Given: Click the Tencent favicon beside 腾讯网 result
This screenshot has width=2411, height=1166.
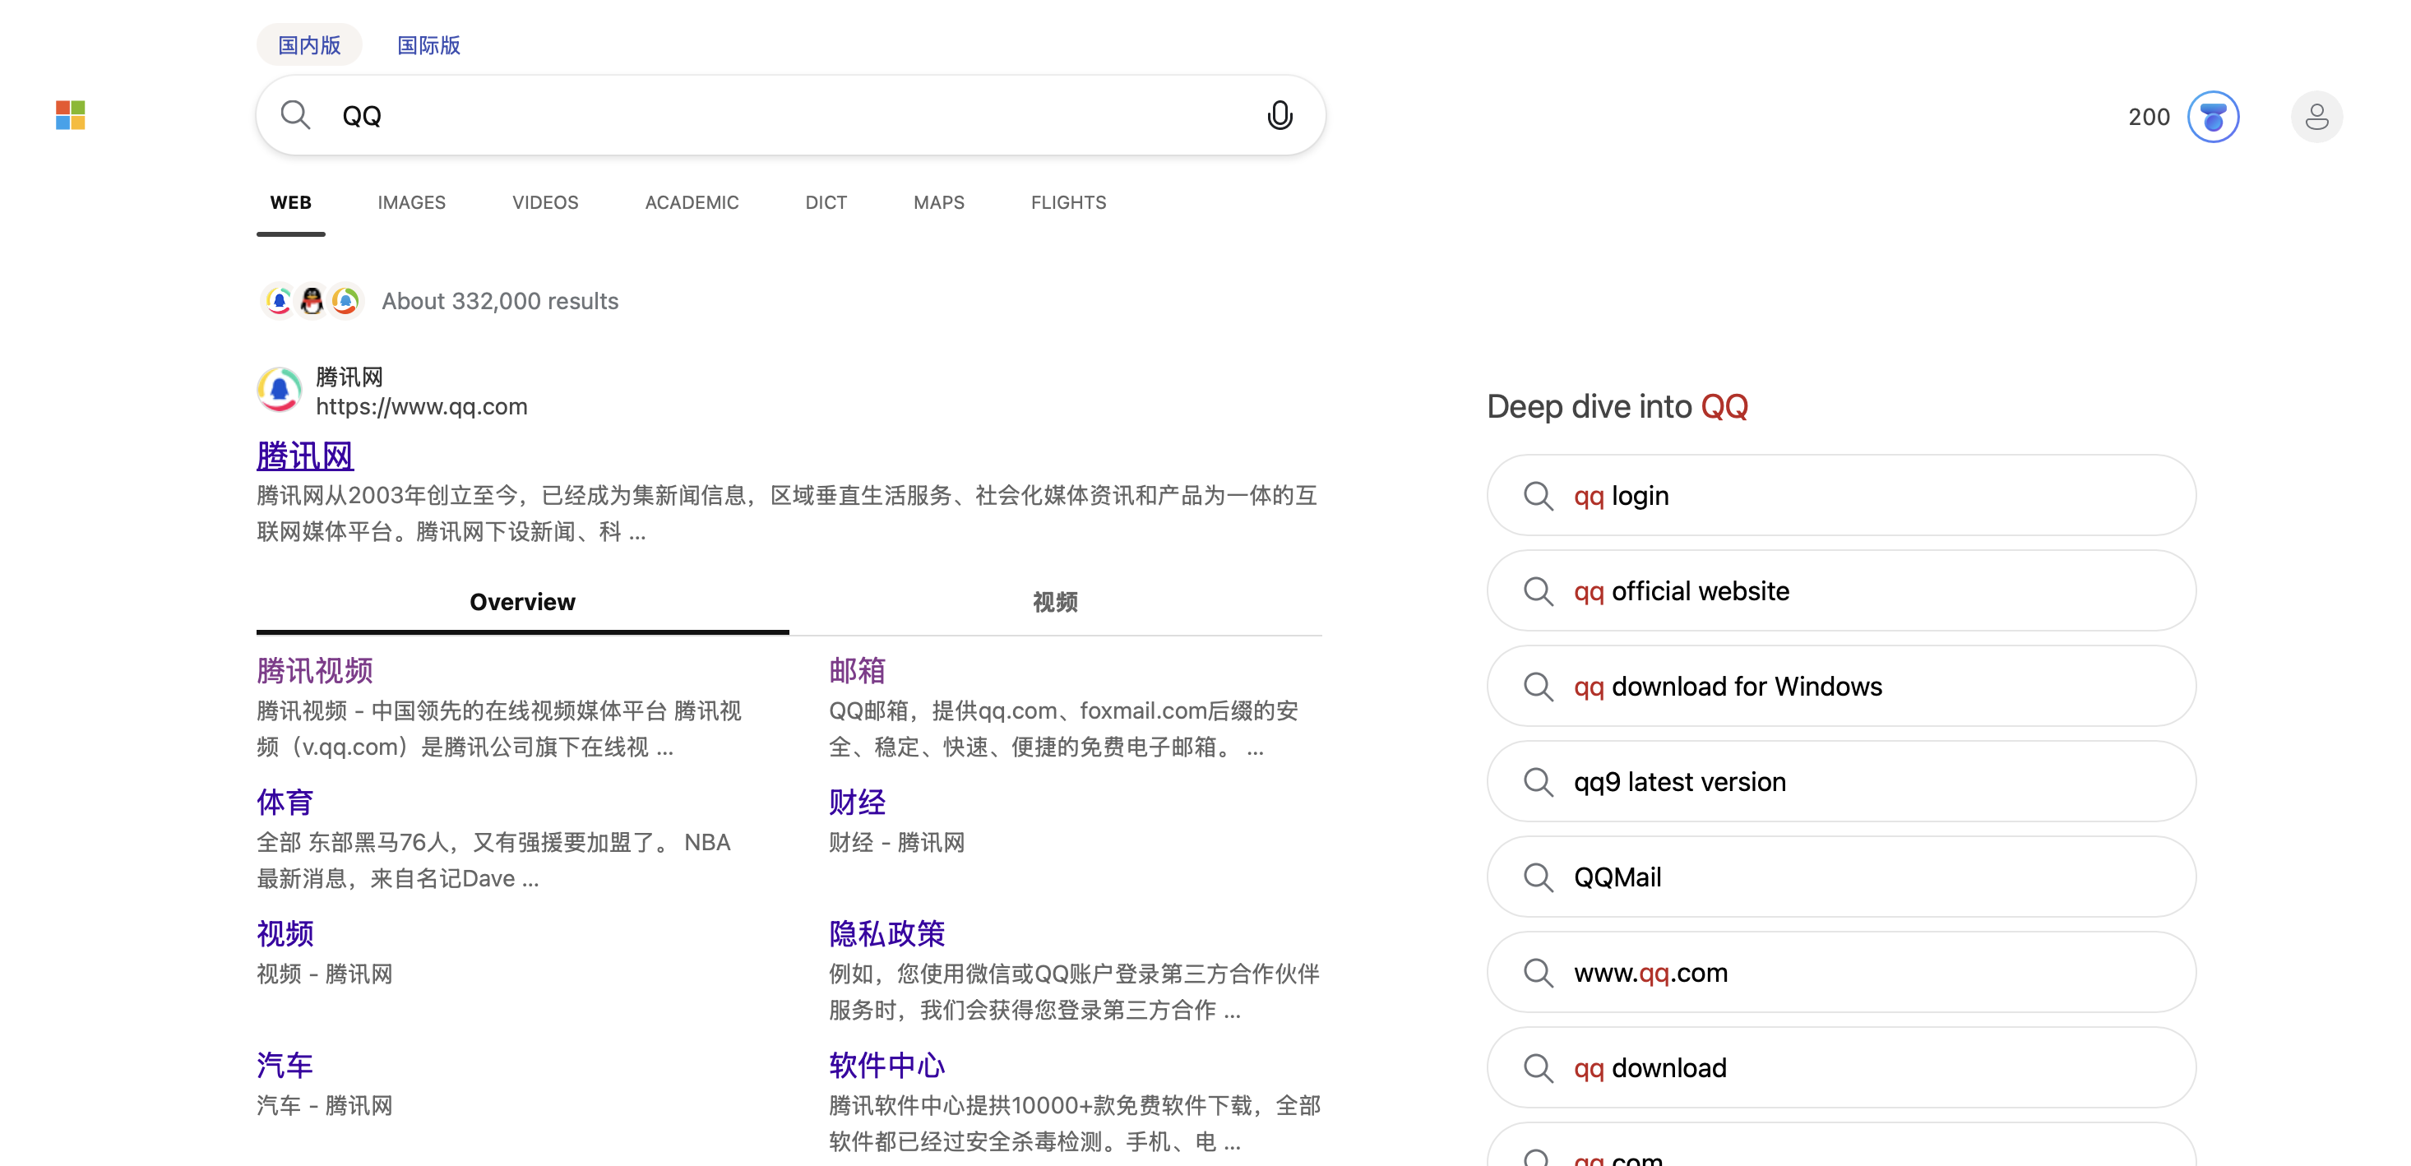Looking at the screenshot, I should (x=279, y=391).
